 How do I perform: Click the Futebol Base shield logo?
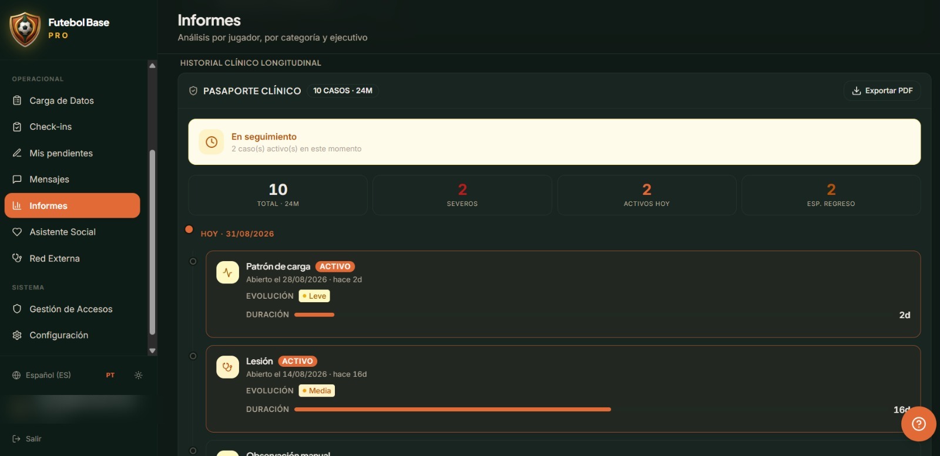click(25, 29)
